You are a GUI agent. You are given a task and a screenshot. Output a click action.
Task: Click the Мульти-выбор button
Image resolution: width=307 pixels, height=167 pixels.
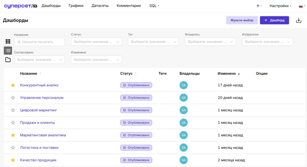[x=242, y=20]
